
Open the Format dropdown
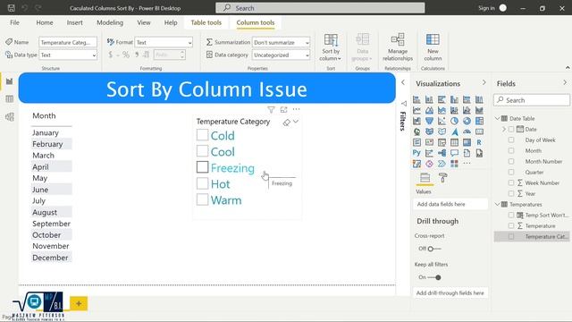pyautogui.click(x=164, y=43)
